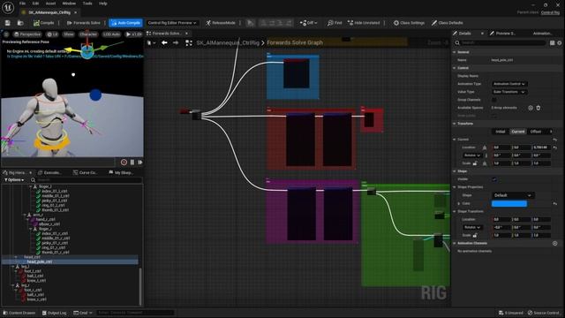Open the Help menu
This screenshot has height=318, width=565.
point(103,4)
